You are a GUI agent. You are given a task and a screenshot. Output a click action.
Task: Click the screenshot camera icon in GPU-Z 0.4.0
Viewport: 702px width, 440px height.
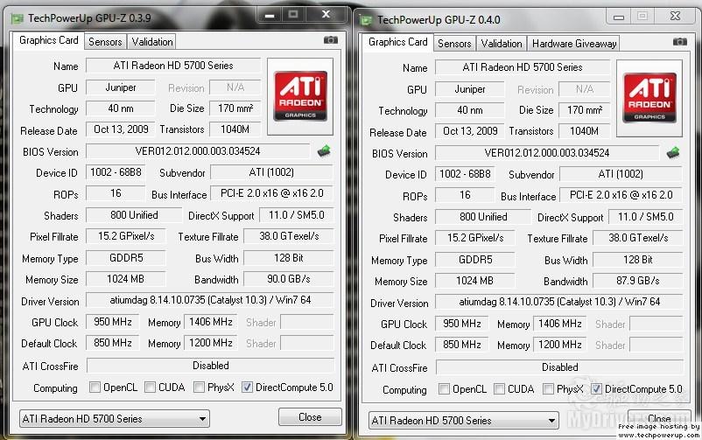coord(679,42)
